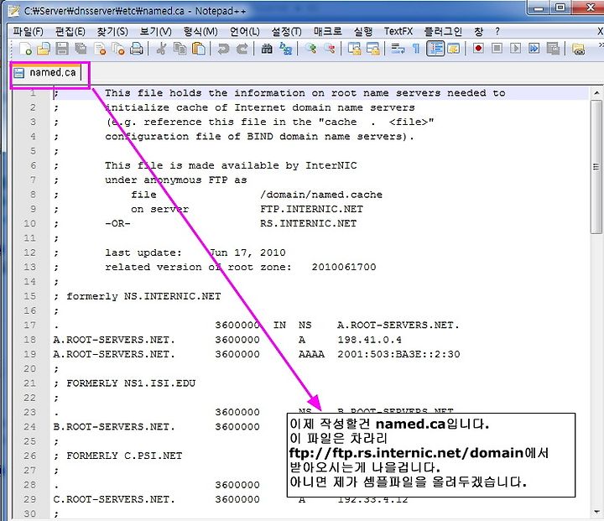The image size is (604, 521).
Task: Open the 파일(F) menu
Action: pos(29,32)
